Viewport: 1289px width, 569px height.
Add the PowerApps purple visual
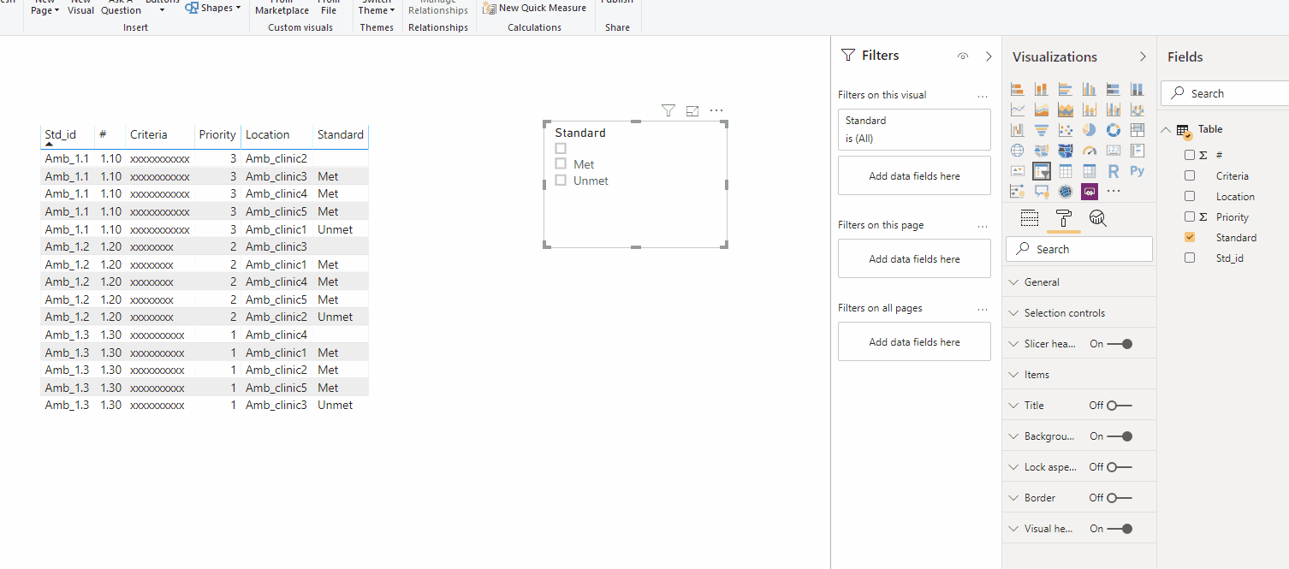tap(1090, 192)
